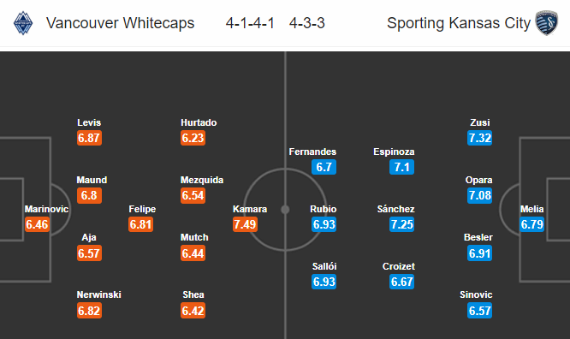This screenshot has width=570, height=339.
Task: Click player name Nerwinski
Action: 99,294
